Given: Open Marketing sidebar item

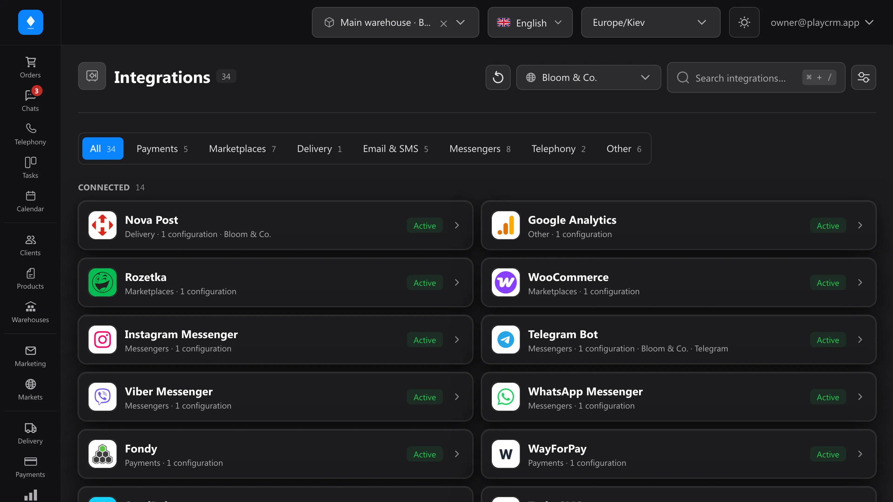Looking at the screenshot, I should tap(30, 356).
